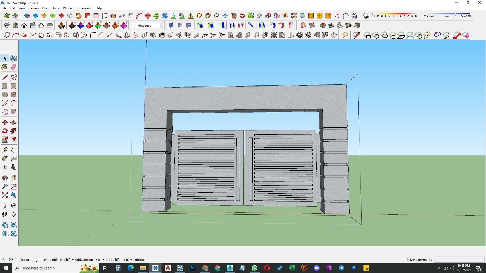Viewport: 486px width, 273px height.
Task: Choose the Tape Measure tool
Action: (x=5, y=150)
